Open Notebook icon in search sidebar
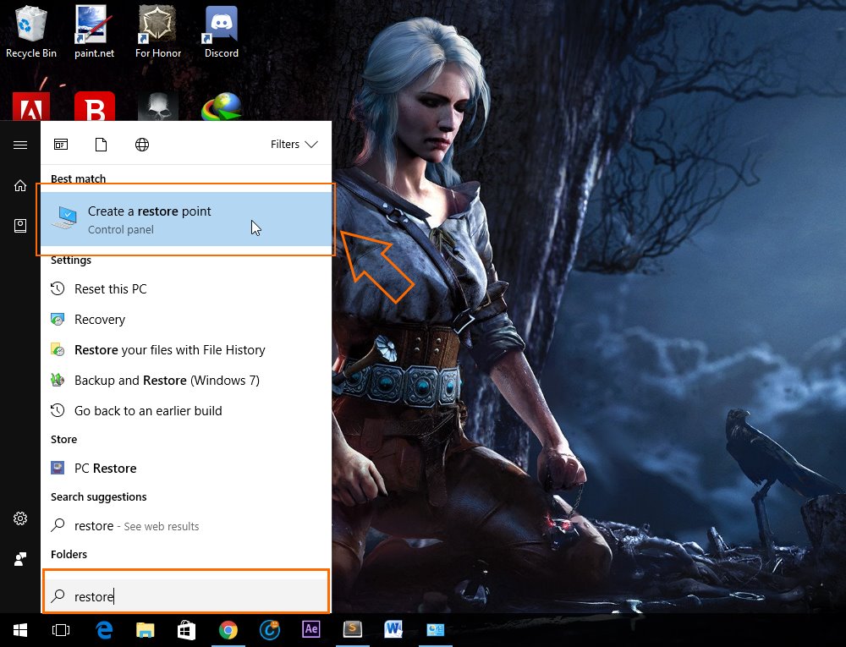The height and width of the screenshot is (647, 846). [x=20, y=226]
